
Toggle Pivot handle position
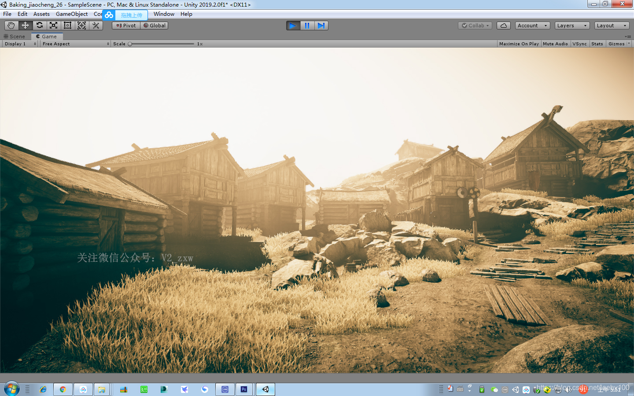coord(126,26)
